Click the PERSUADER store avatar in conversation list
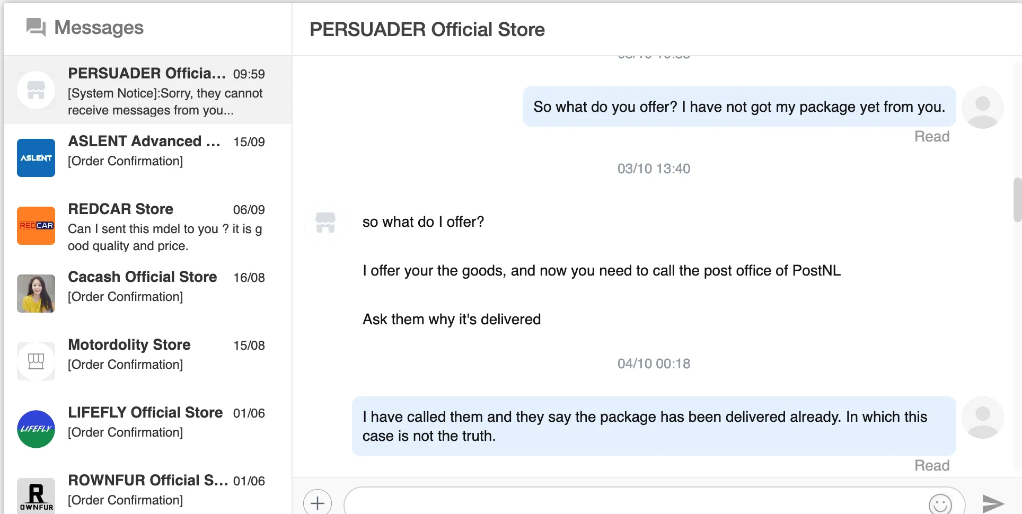This screenshot has height=514, width=1022. 36,90
